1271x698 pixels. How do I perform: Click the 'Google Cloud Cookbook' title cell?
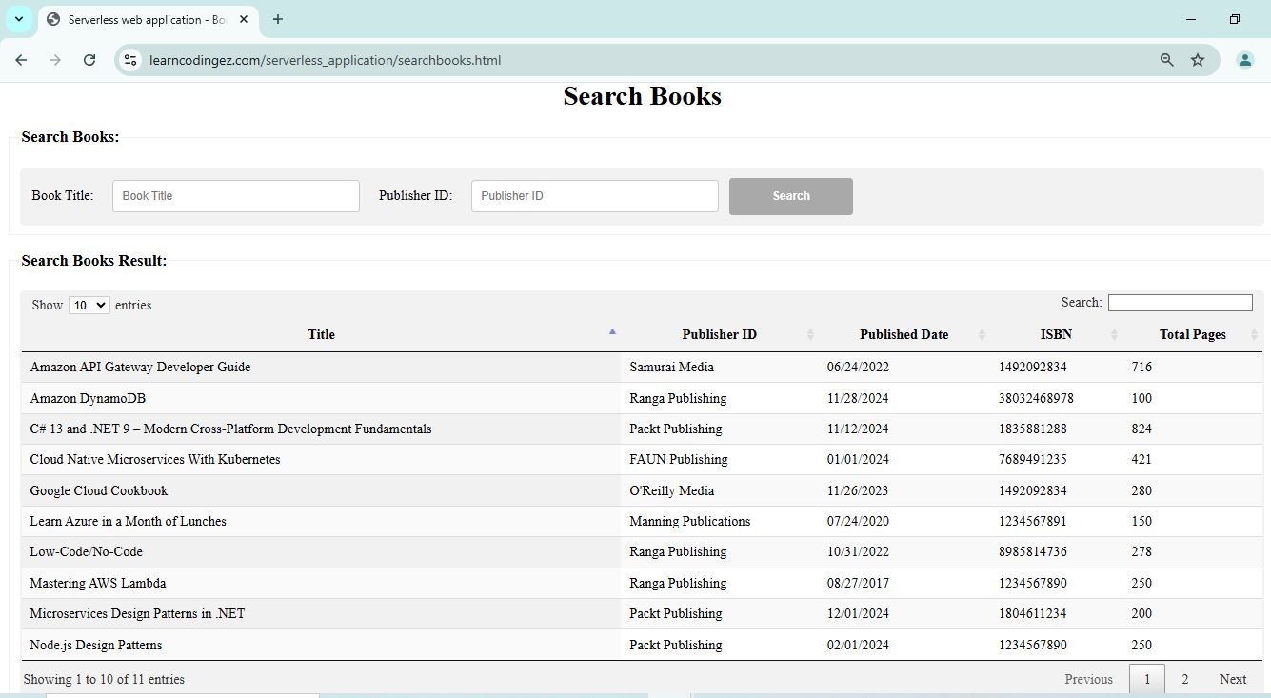[x=322, y=490]
